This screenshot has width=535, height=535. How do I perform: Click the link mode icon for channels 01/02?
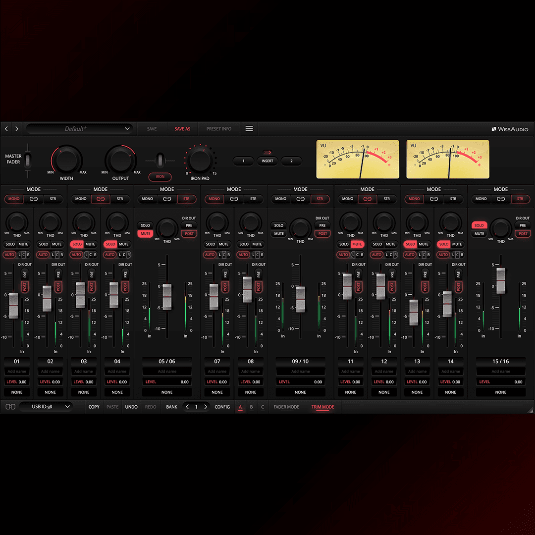click(x=34, y=199)
